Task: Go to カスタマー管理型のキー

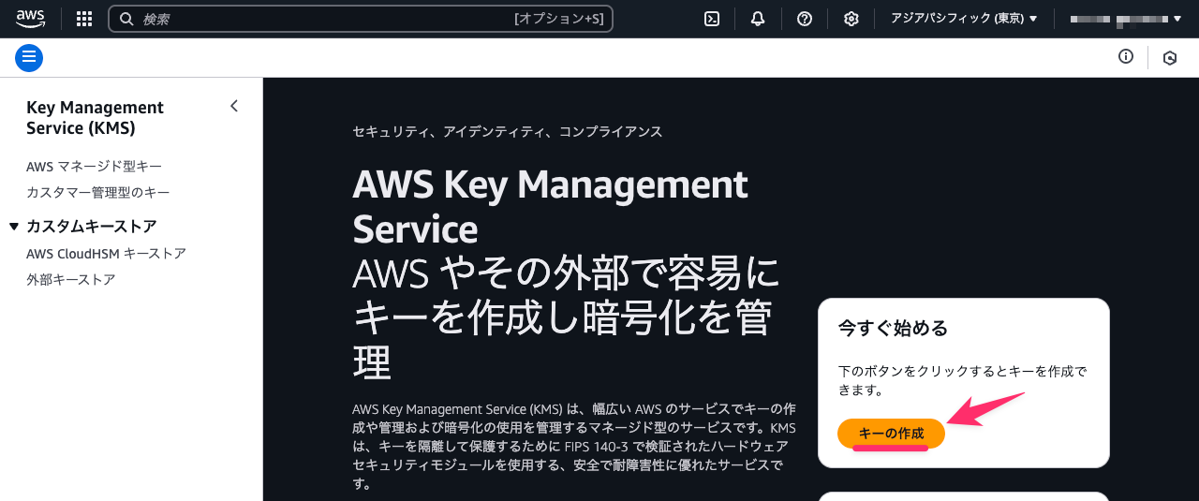Action: click(x=98, y=193)
